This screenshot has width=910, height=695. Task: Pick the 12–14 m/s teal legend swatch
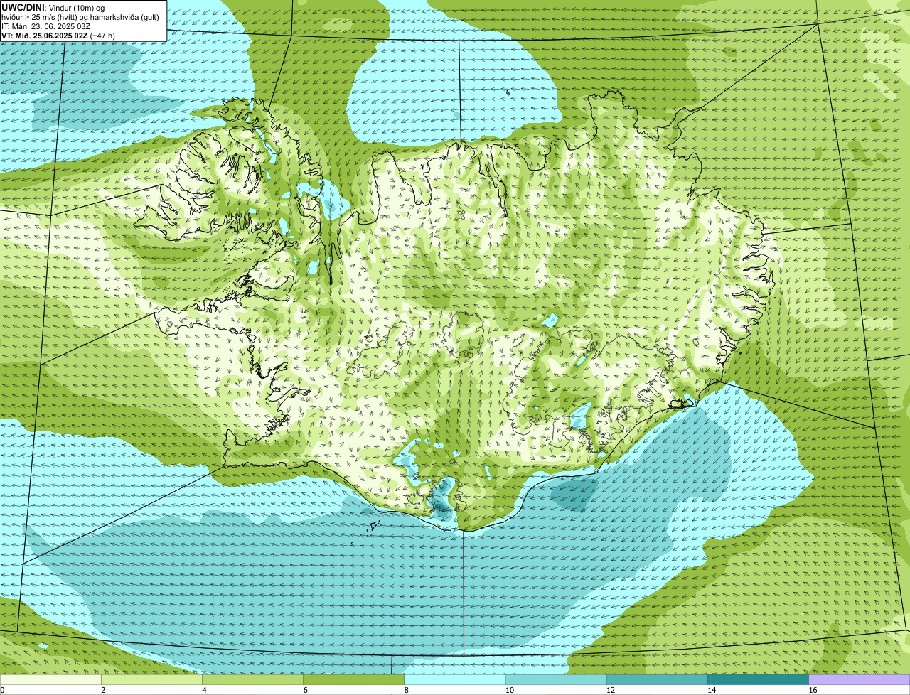657,680
